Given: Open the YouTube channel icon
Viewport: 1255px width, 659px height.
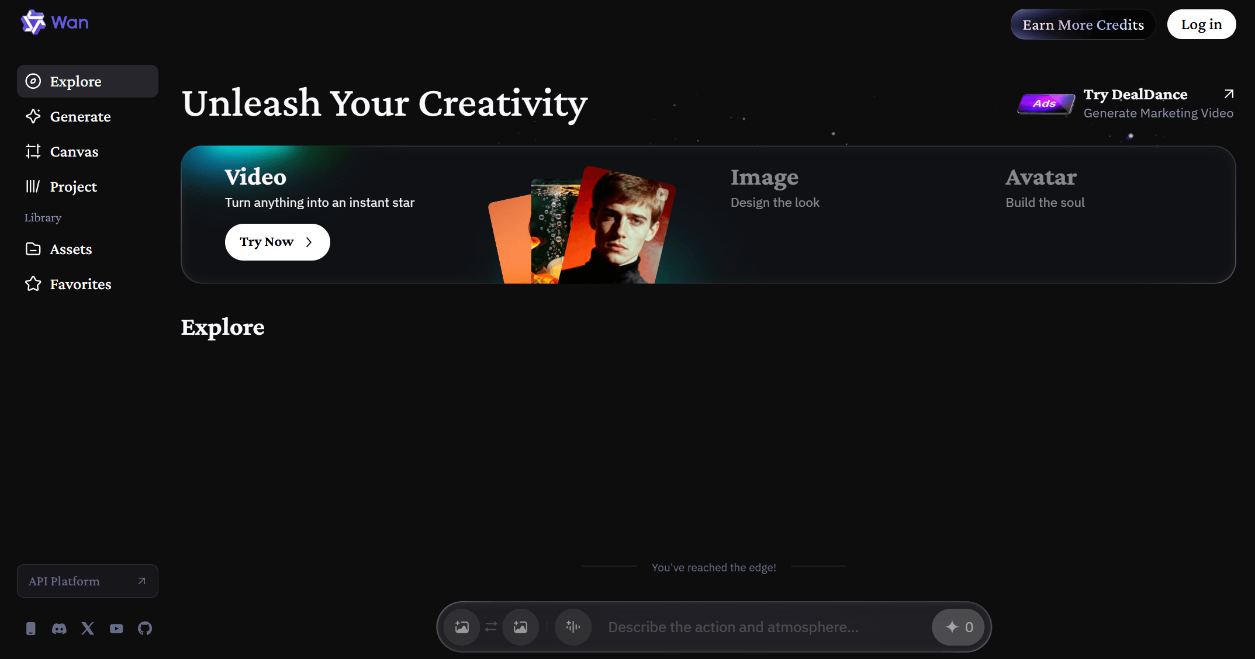Looking at the screenshot, I should (x=116, y=629).
